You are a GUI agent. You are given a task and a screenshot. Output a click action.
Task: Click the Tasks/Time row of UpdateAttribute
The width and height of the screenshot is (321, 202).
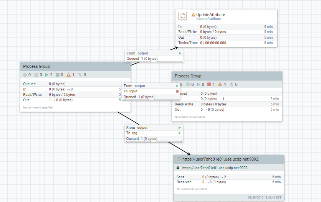tap(225, 43)
